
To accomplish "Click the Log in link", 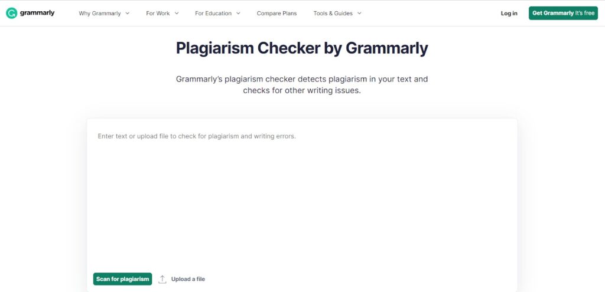I will click(509, 13).
